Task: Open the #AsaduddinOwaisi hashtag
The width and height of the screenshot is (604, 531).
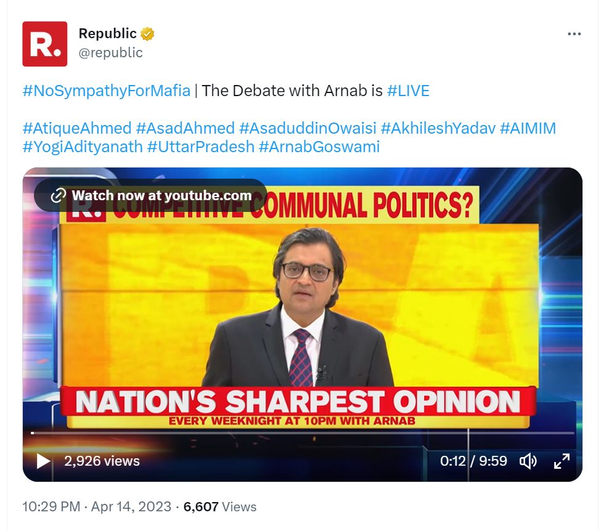Action: coord(308,128)
